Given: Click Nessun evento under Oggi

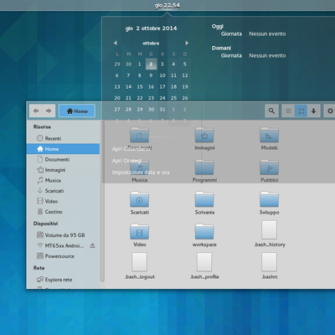Looking at the screenshot, I should click(x=267, y=33).
